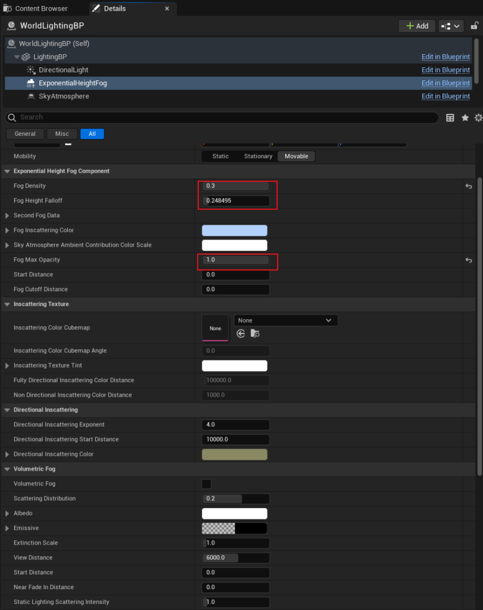Open the Fog Inscattering Color swatch

(x=235, y=231)
